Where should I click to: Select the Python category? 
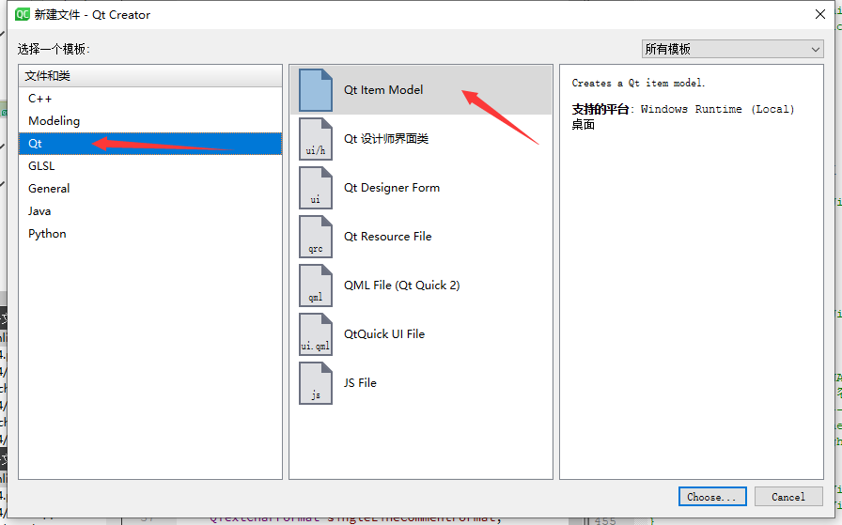pyautogui.click(x=150, y=234)
